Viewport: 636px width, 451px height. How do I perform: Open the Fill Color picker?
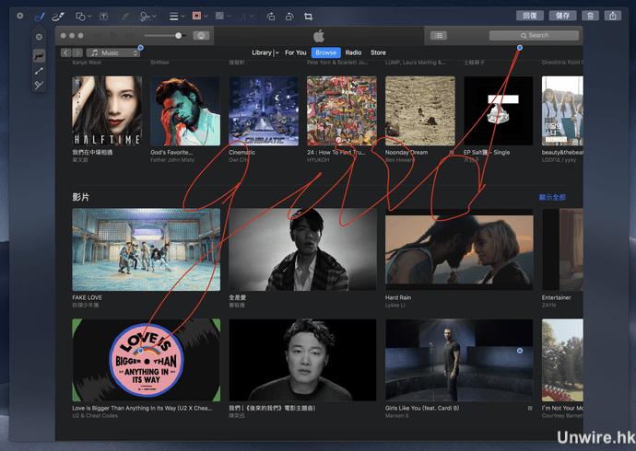[223, 17]
